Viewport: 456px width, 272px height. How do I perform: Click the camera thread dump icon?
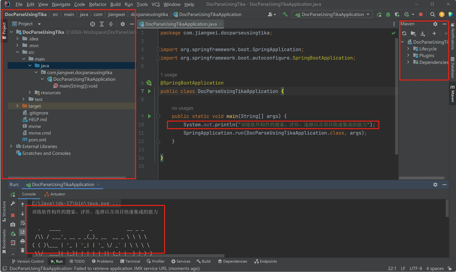13,224
